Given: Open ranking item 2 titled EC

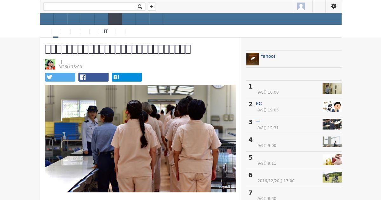Looking at the screenshot, I should pyautogui.click(x=259, y=103).
